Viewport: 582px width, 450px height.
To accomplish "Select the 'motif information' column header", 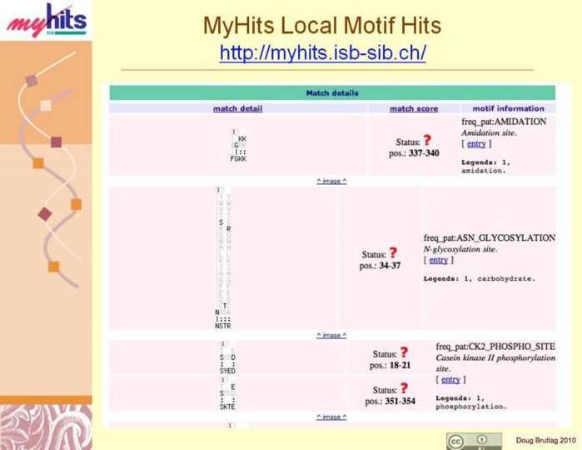I will [x=508, y=108].
